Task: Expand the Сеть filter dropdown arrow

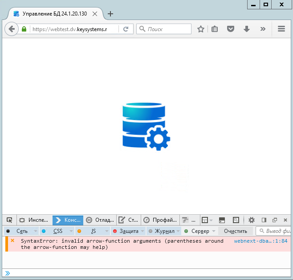Action: pyautogui.click(x=35, y=231)
